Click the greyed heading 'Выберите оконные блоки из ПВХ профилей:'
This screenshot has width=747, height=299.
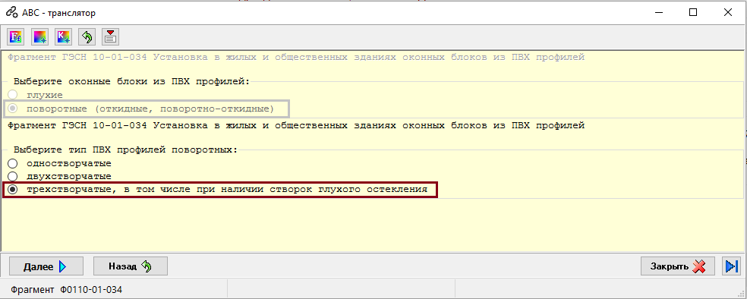131,81
